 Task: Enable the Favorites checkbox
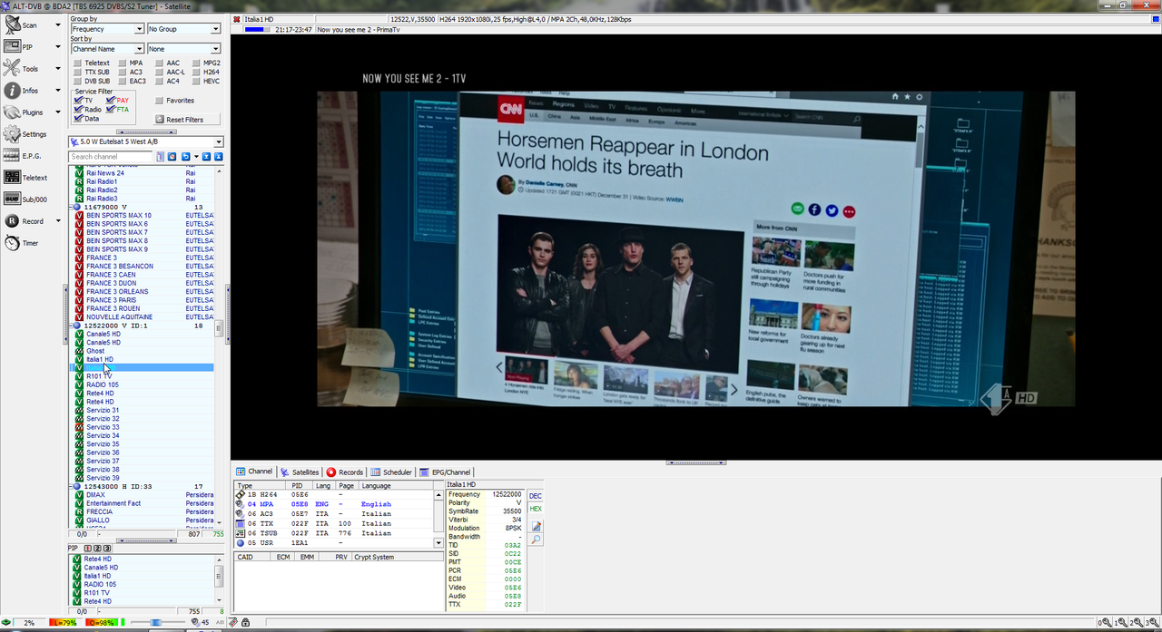(160, 101)
